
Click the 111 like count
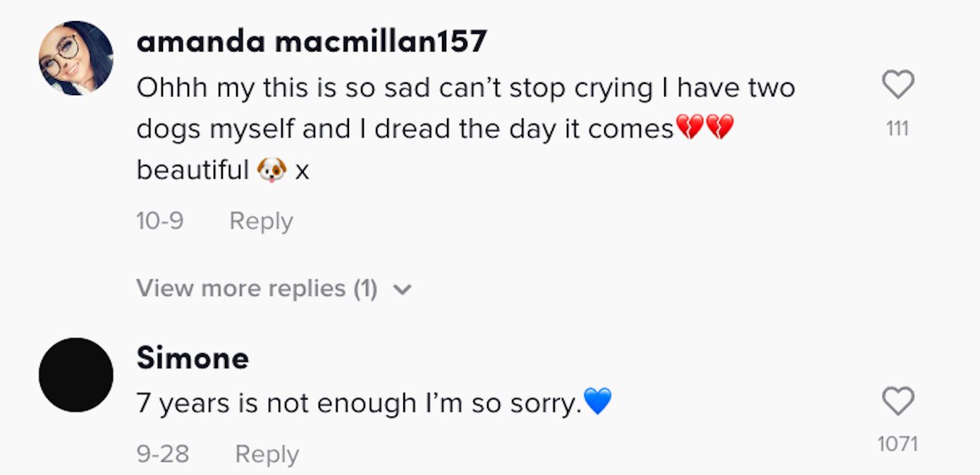(898, 129)
